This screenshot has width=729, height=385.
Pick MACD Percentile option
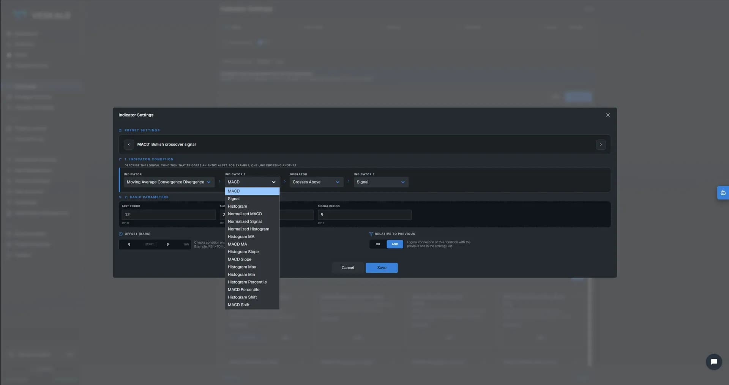(252, 290)
